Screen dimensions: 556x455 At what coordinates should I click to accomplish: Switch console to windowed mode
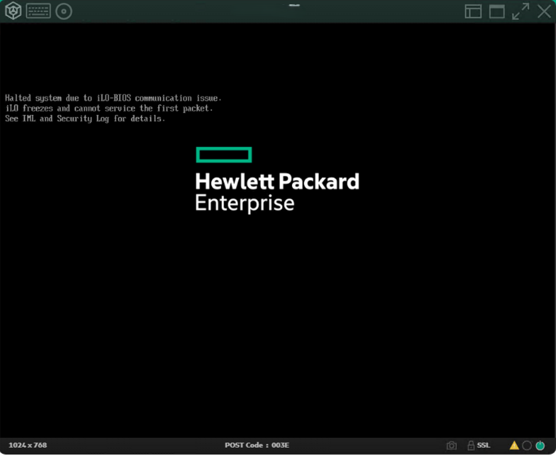(x=497, y=11)
